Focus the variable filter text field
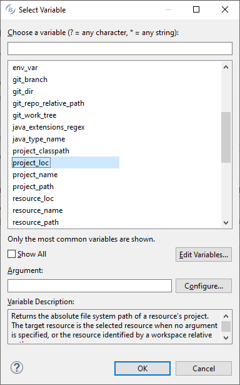This screenshot has width=240, height=385. point(120,48)
